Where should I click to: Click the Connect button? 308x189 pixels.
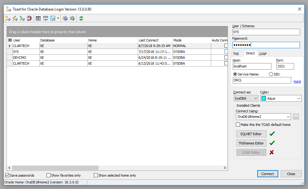pyautogui.click(x=267, y=174)
